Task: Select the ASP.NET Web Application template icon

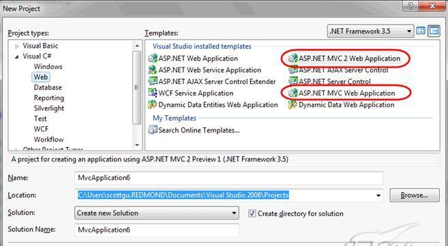Action: point(153,58)
